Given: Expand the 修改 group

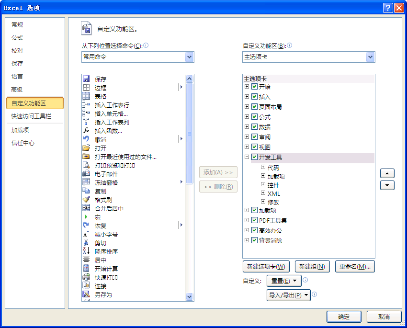Looking at the screenshot, I should click(x=263, y=202).
